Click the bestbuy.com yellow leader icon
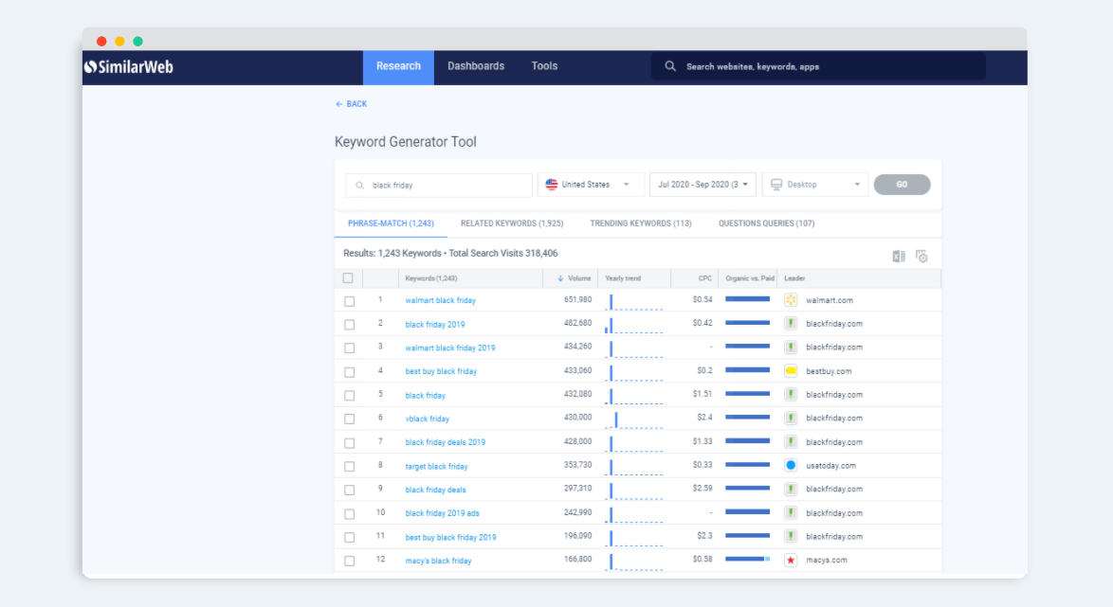Screen dimensions: 1113x607 pos(791,371)
